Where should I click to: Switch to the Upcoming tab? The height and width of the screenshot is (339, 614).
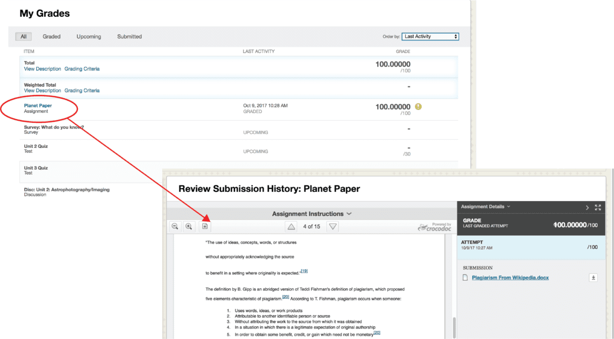click(89, 37)
